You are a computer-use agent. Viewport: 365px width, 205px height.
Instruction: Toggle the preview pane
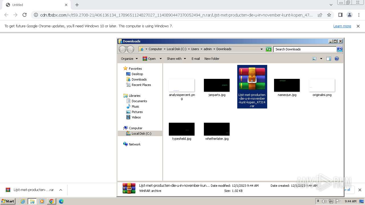point(329,59)
